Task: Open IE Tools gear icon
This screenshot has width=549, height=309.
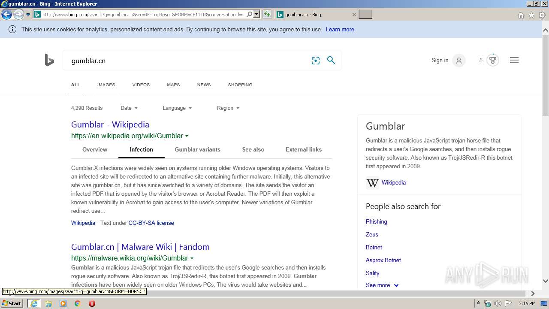Action: [x=542, y=15]
